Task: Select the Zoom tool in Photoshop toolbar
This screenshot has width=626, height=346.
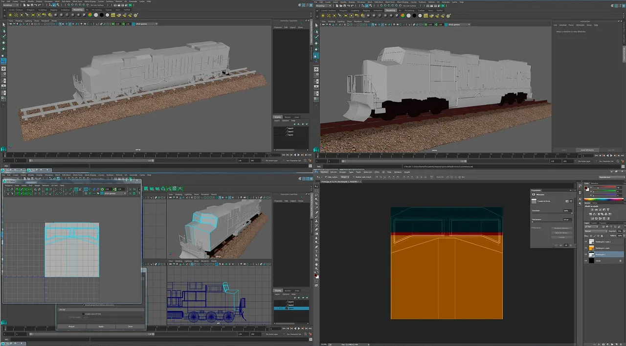Action: click(x=316, y=268)
